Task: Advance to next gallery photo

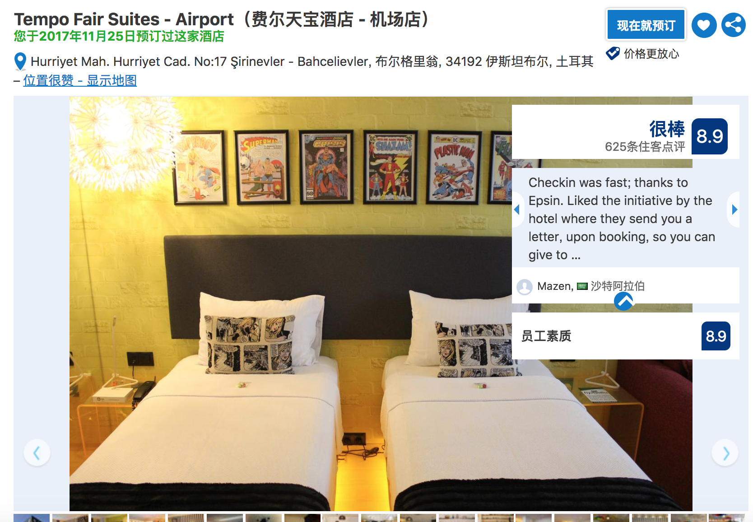Action: [x=725, y=452]
